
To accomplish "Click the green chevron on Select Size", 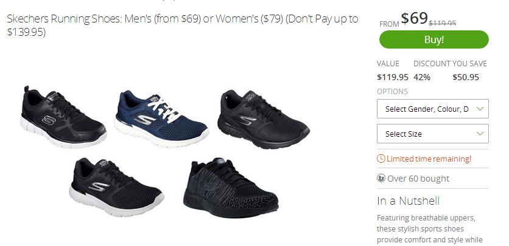I will [x=480, y=134].
